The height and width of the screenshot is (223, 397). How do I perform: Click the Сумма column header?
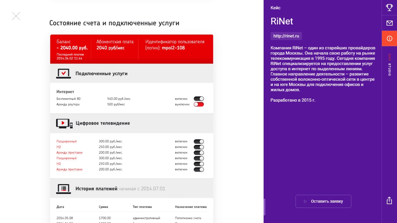(x=103, y=207)
